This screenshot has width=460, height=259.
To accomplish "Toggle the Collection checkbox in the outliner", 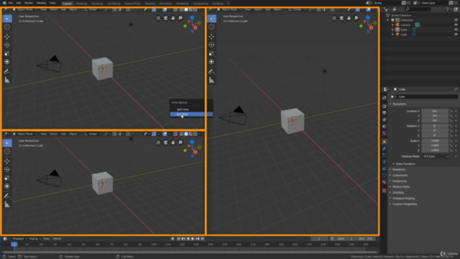I will tap(392, 20).
